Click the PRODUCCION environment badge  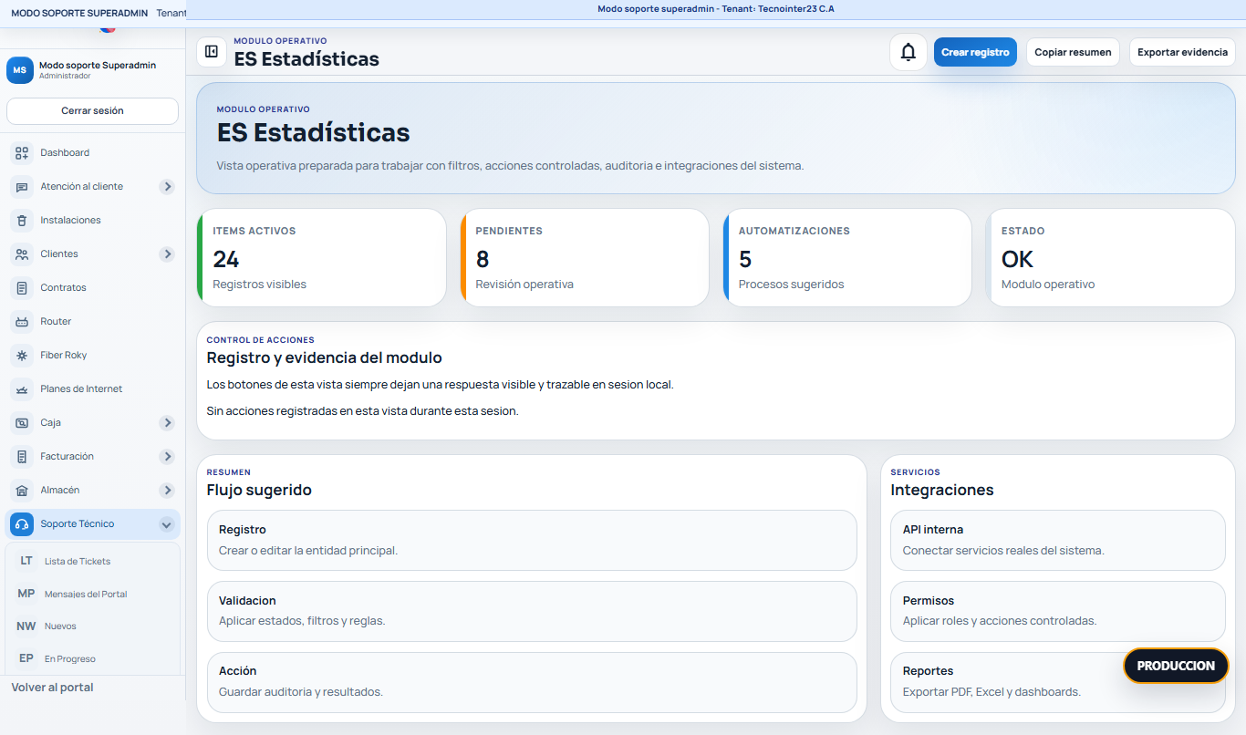1176,666
